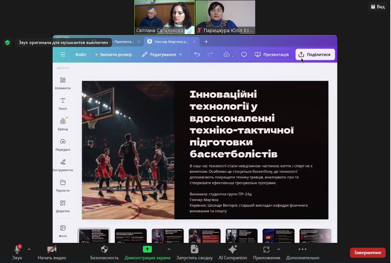This screenshot has width=391, height=263.
Task: Expand audio options arrow beside Звук
Action: click(x=29, y=249)
